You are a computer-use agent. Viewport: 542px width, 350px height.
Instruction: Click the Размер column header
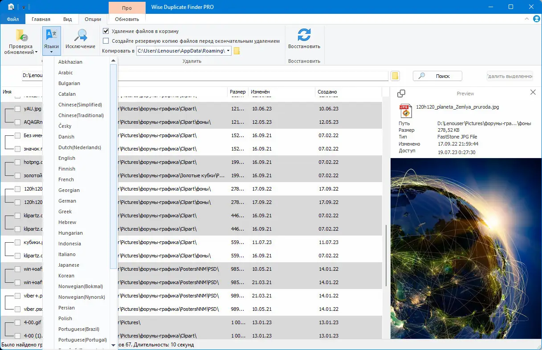click(x=237, y=92)
